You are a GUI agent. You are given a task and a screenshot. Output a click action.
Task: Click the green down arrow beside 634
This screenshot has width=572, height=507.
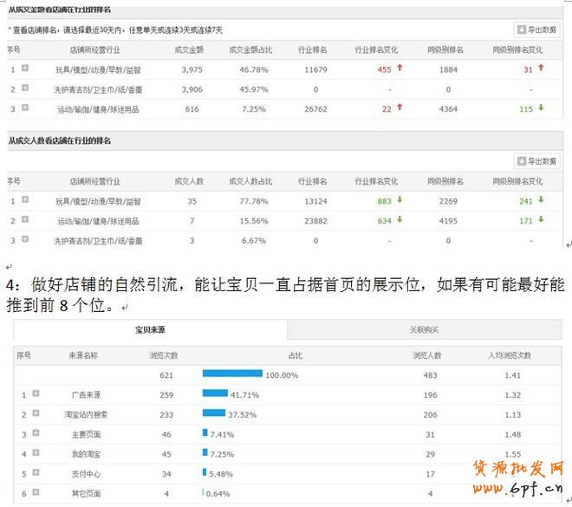click(400, 220)
